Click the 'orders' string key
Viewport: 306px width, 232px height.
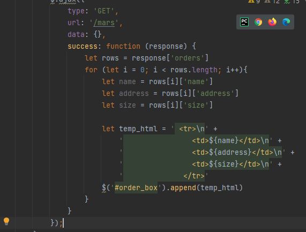188,58
